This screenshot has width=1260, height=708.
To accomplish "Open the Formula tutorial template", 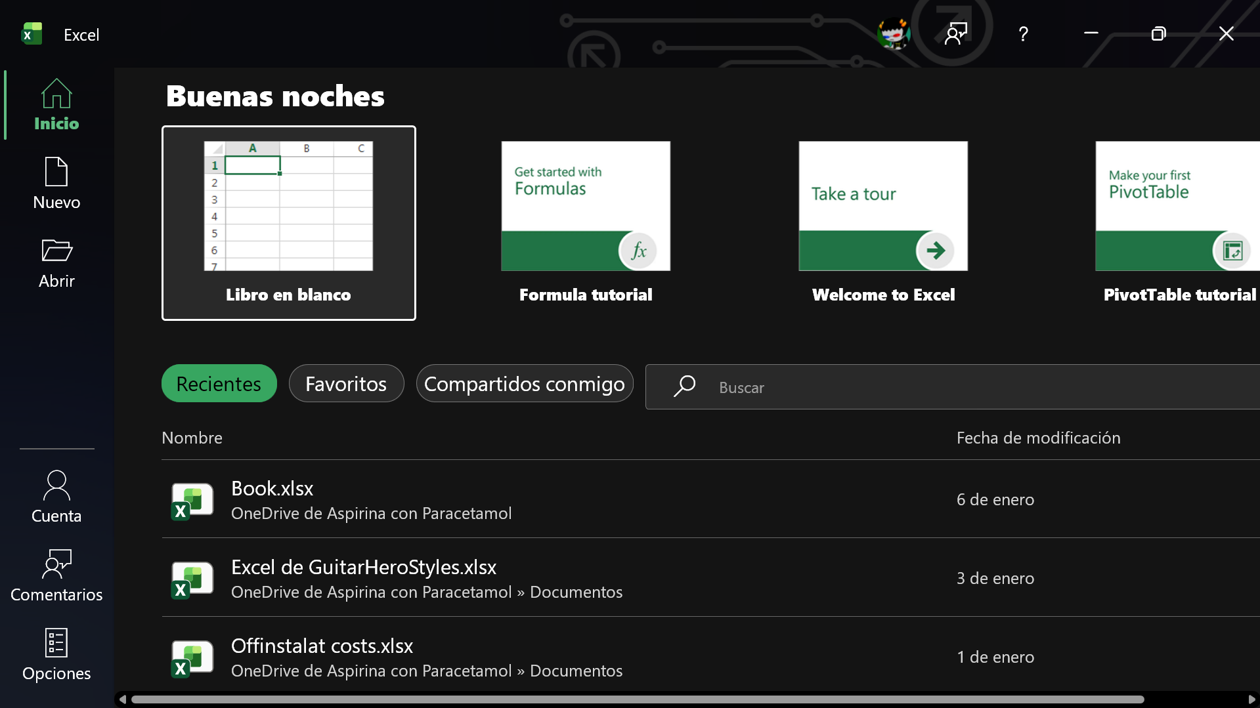I will (586, 223).
